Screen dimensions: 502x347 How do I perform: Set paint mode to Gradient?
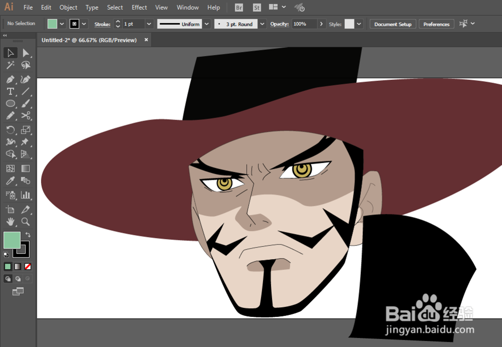(18, 267)
